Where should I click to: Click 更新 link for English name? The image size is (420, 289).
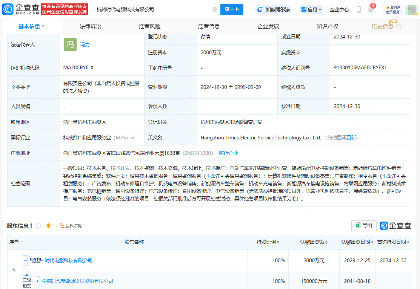pos(351,138)
